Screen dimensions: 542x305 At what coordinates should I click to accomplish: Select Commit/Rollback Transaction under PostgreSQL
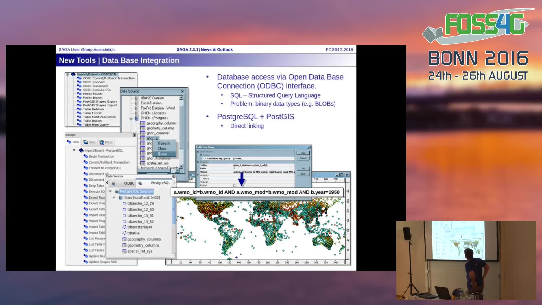click(x=109, y=162)
